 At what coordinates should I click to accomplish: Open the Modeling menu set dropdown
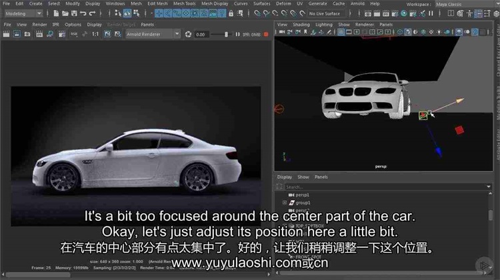[23, 14]
